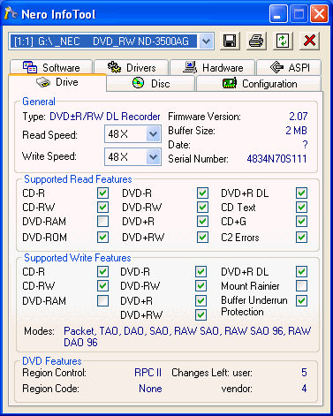Toggle CD-RW read feature checkbox
Viewport: 333px width, 416px height.
102,207
